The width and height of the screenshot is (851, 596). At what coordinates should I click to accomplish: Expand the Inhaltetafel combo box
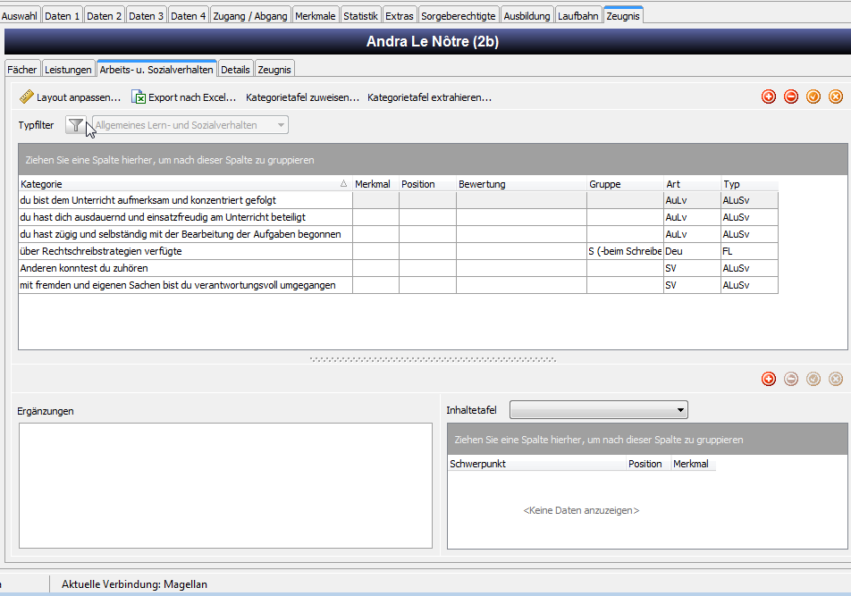click(599, 410)
